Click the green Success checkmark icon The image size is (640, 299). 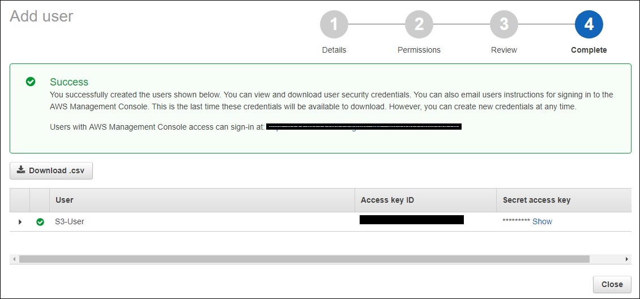(31, 82)
